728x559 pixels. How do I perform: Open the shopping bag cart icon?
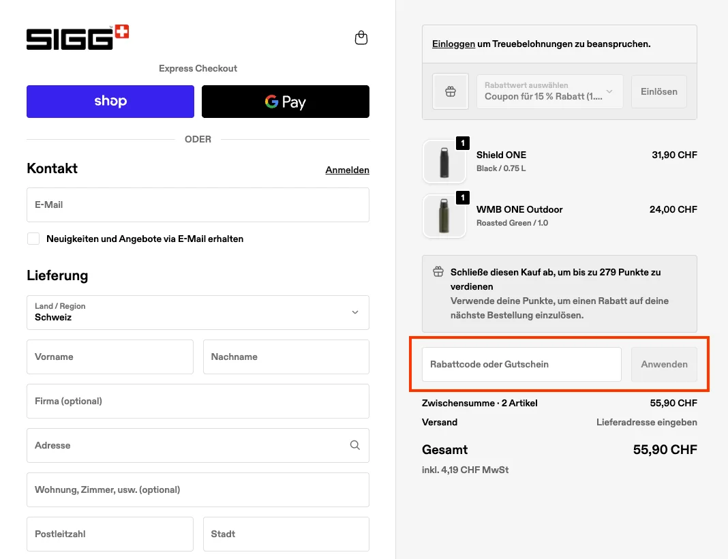coord(361,38)
